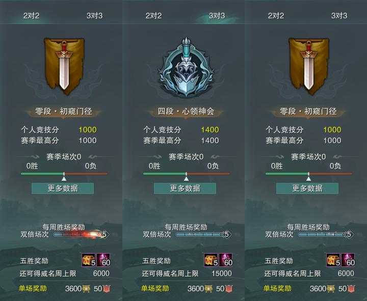Click 更多数据 button in middle panel
Screen dimensions: 367x301
(x=185, y=188)
